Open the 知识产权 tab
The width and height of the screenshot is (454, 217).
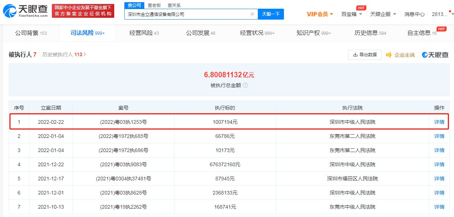point(314,33)
